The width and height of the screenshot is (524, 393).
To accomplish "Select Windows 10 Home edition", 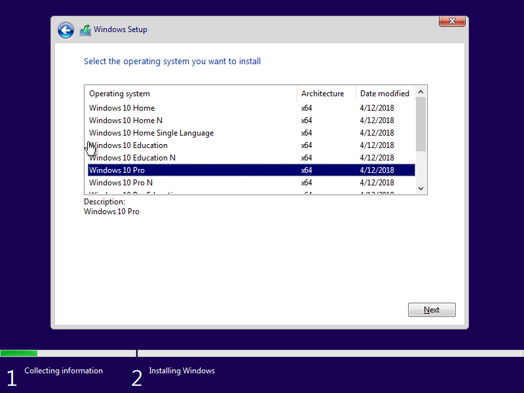I will pos(252,108).
